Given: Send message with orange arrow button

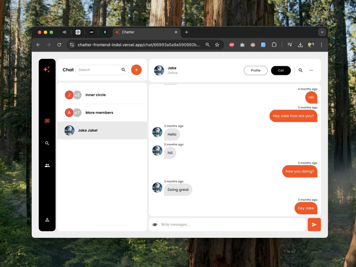Looking at the screenshot, I should tap(314, 225).
